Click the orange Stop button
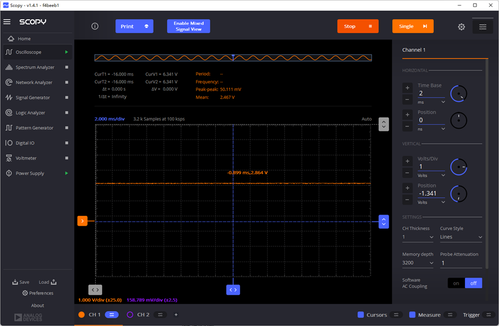Screen dimensions: 499x326 tap(358, 26)
